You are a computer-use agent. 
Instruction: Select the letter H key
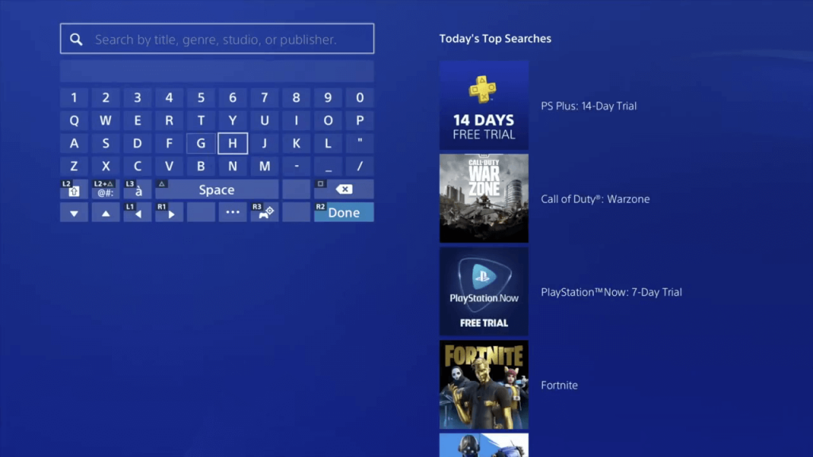233,144
